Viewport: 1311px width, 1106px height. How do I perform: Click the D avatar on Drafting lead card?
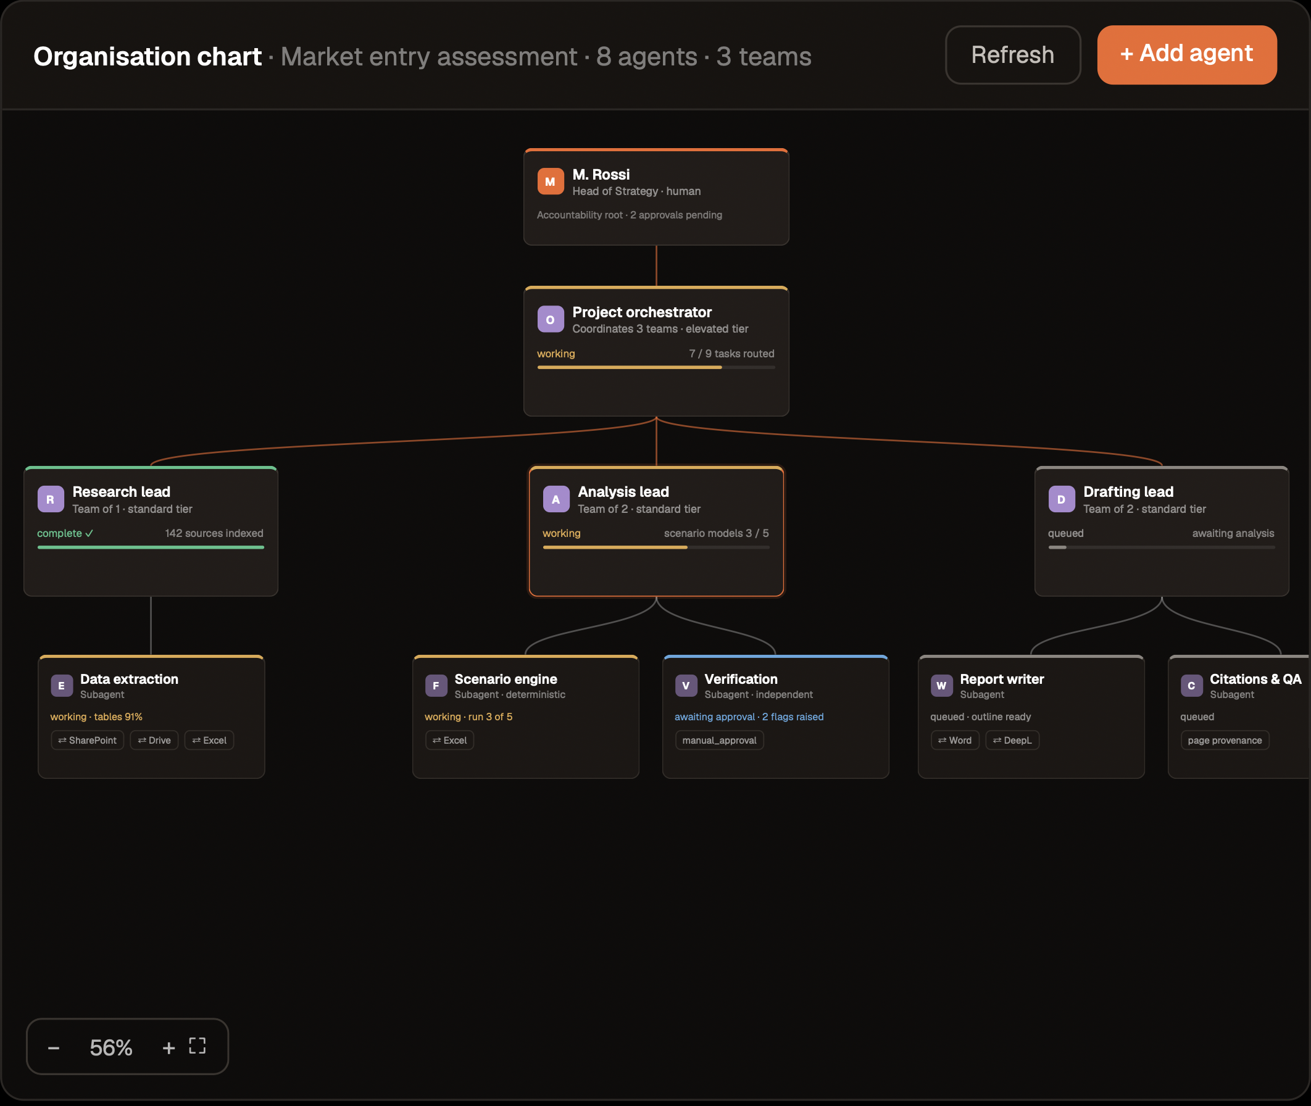coord(1061,499)
